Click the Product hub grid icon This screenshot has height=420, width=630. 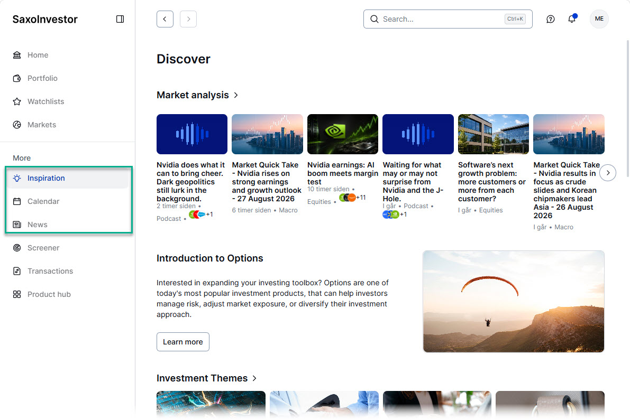click(17, 294)
